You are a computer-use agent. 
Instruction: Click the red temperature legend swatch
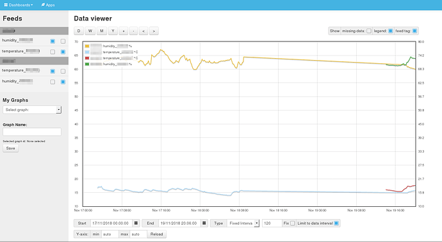click(x=87, y=58)
